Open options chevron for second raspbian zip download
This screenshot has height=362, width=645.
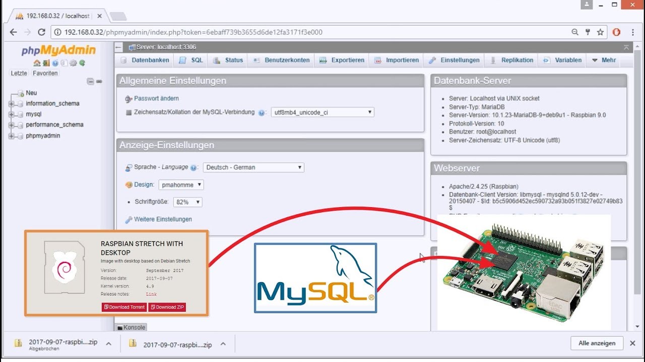[223, 344]
